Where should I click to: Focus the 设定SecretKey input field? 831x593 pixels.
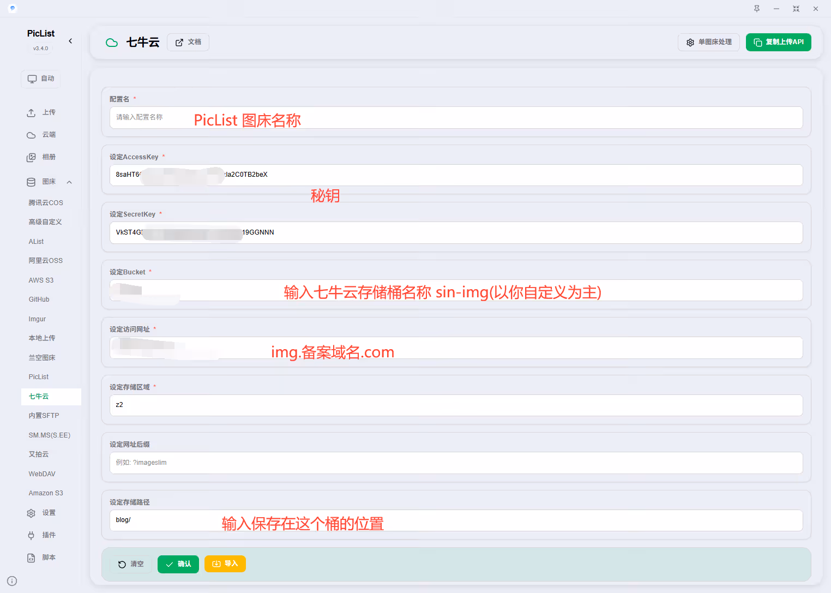pyautogui.click(x=456, y=233)
